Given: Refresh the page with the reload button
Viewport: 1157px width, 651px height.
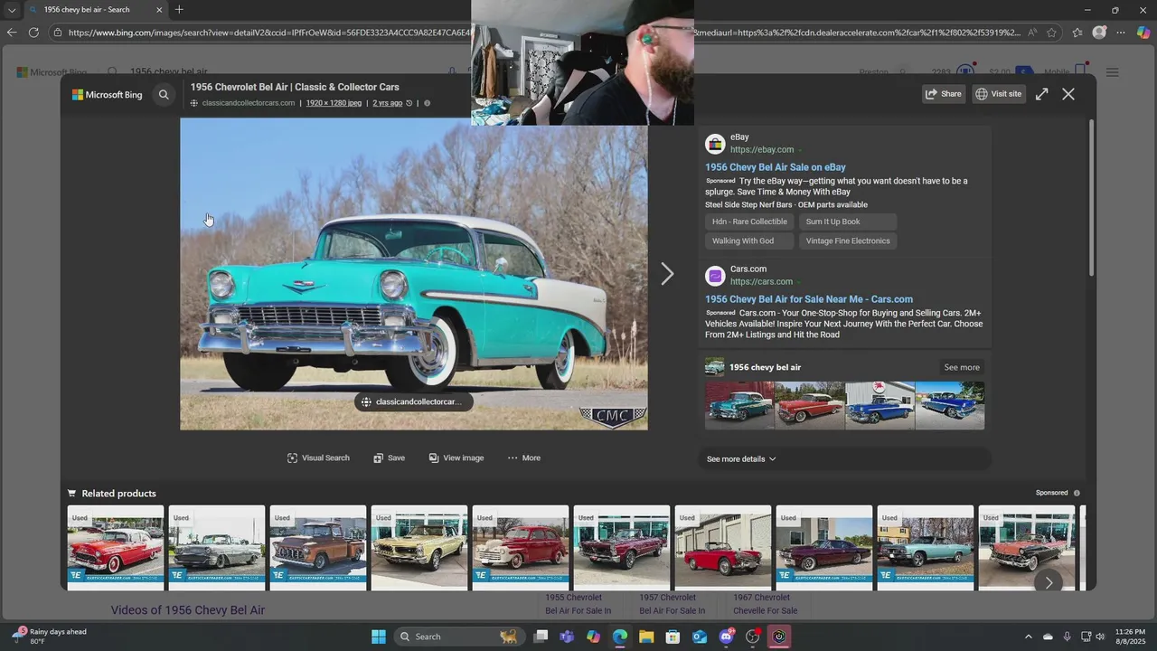Looking at the screenshot, I should [x=33, y=33].
